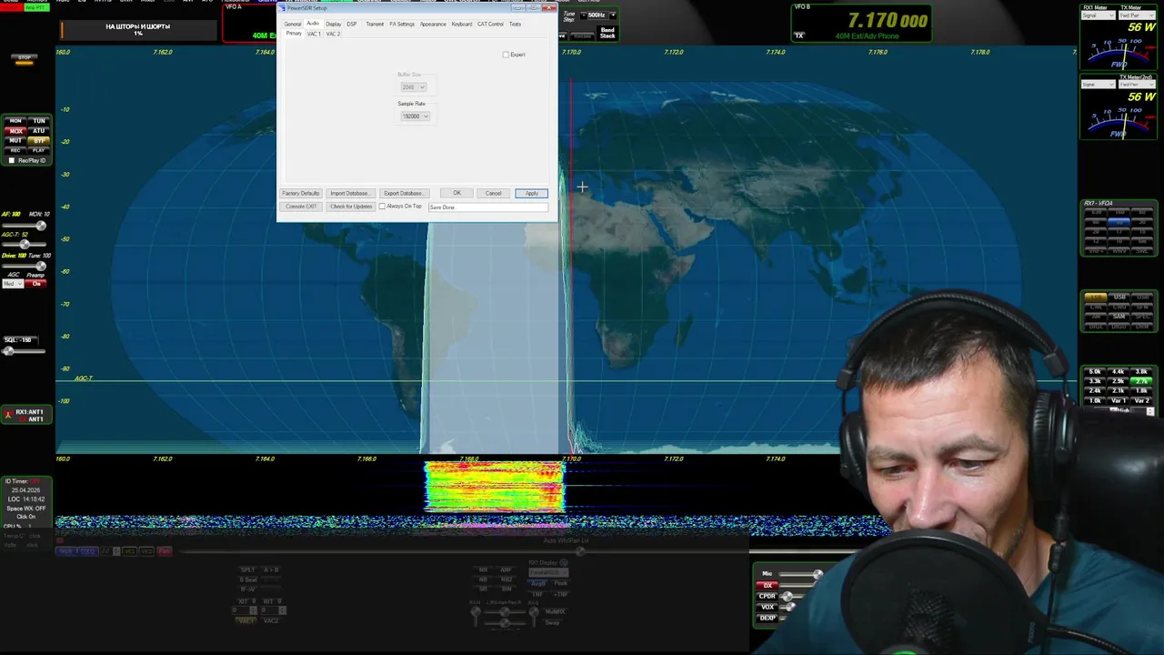The image size is (1164, 655).
Task: Select the Var 2 filter button
Action: point(1141,401)
